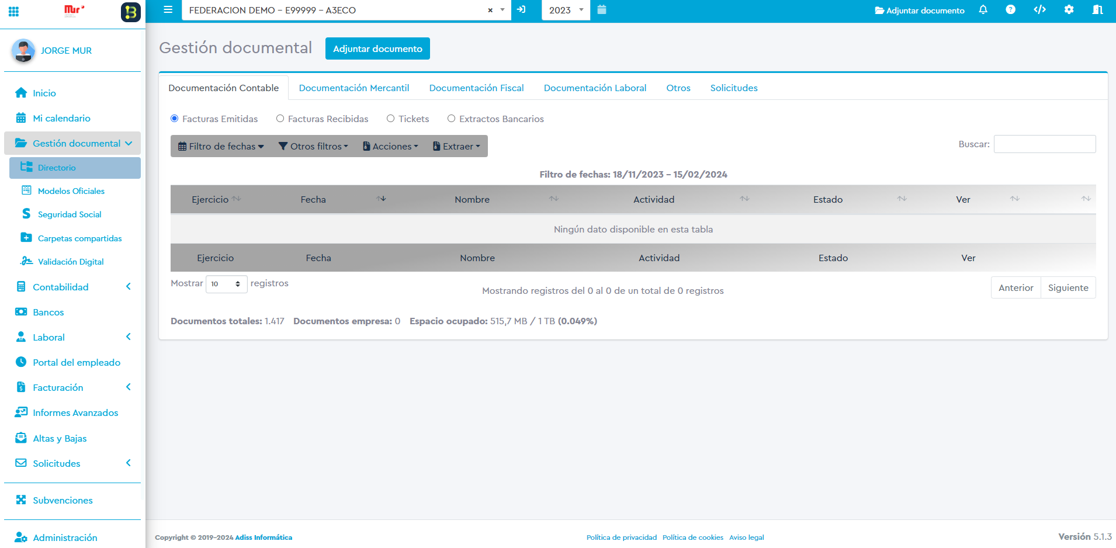Choose the Tickets radio option

[391, 119]
